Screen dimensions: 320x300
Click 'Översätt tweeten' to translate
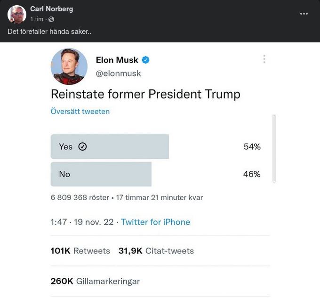coord(80,112)
